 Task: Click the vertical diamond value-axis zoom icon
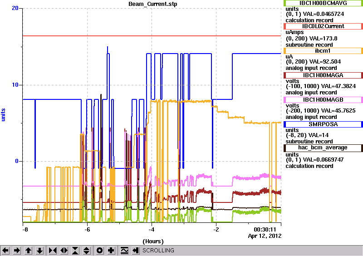(x=86, y=251)
